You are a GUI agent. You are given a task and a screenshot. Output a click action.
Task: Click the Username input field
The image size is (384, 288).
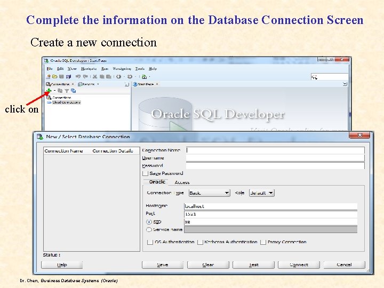pos(275,158)
